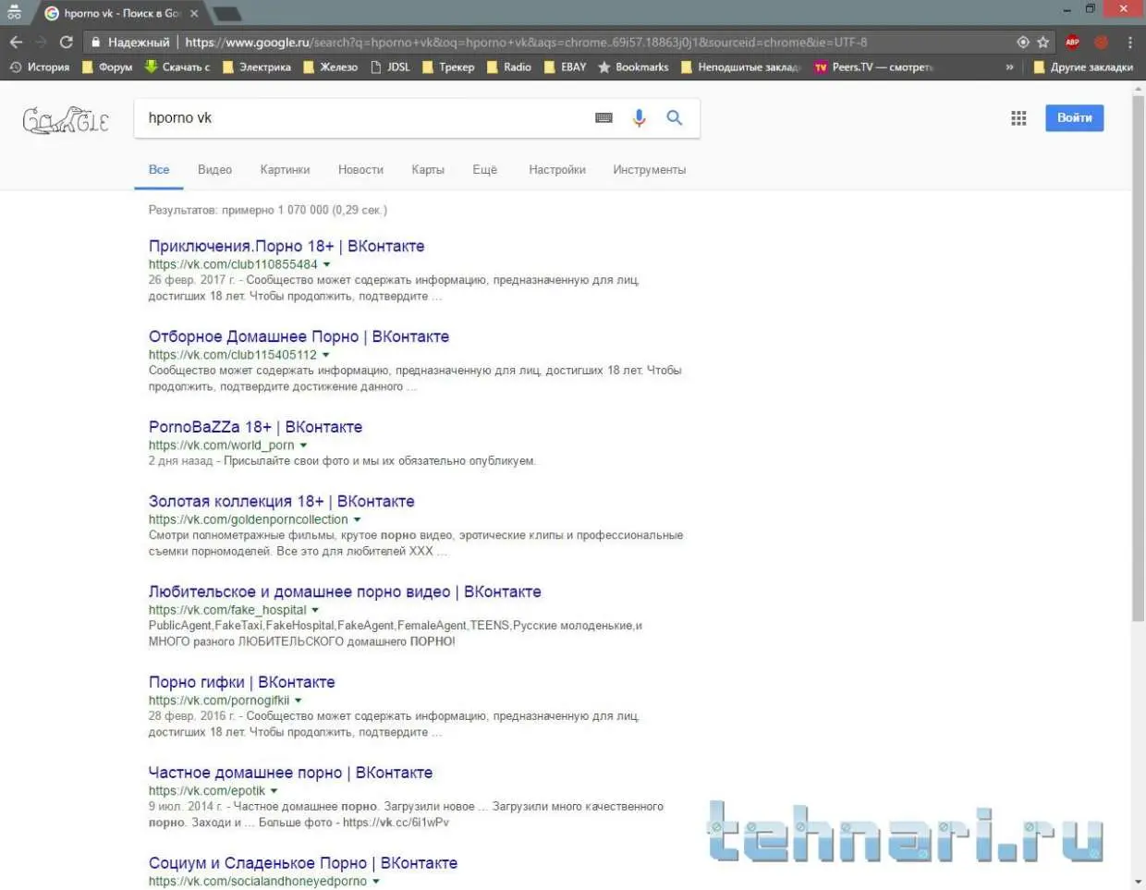The image size is (1146, 890).
Task: Click the secure padlock icon in address bar
Action: click(95, 42)
